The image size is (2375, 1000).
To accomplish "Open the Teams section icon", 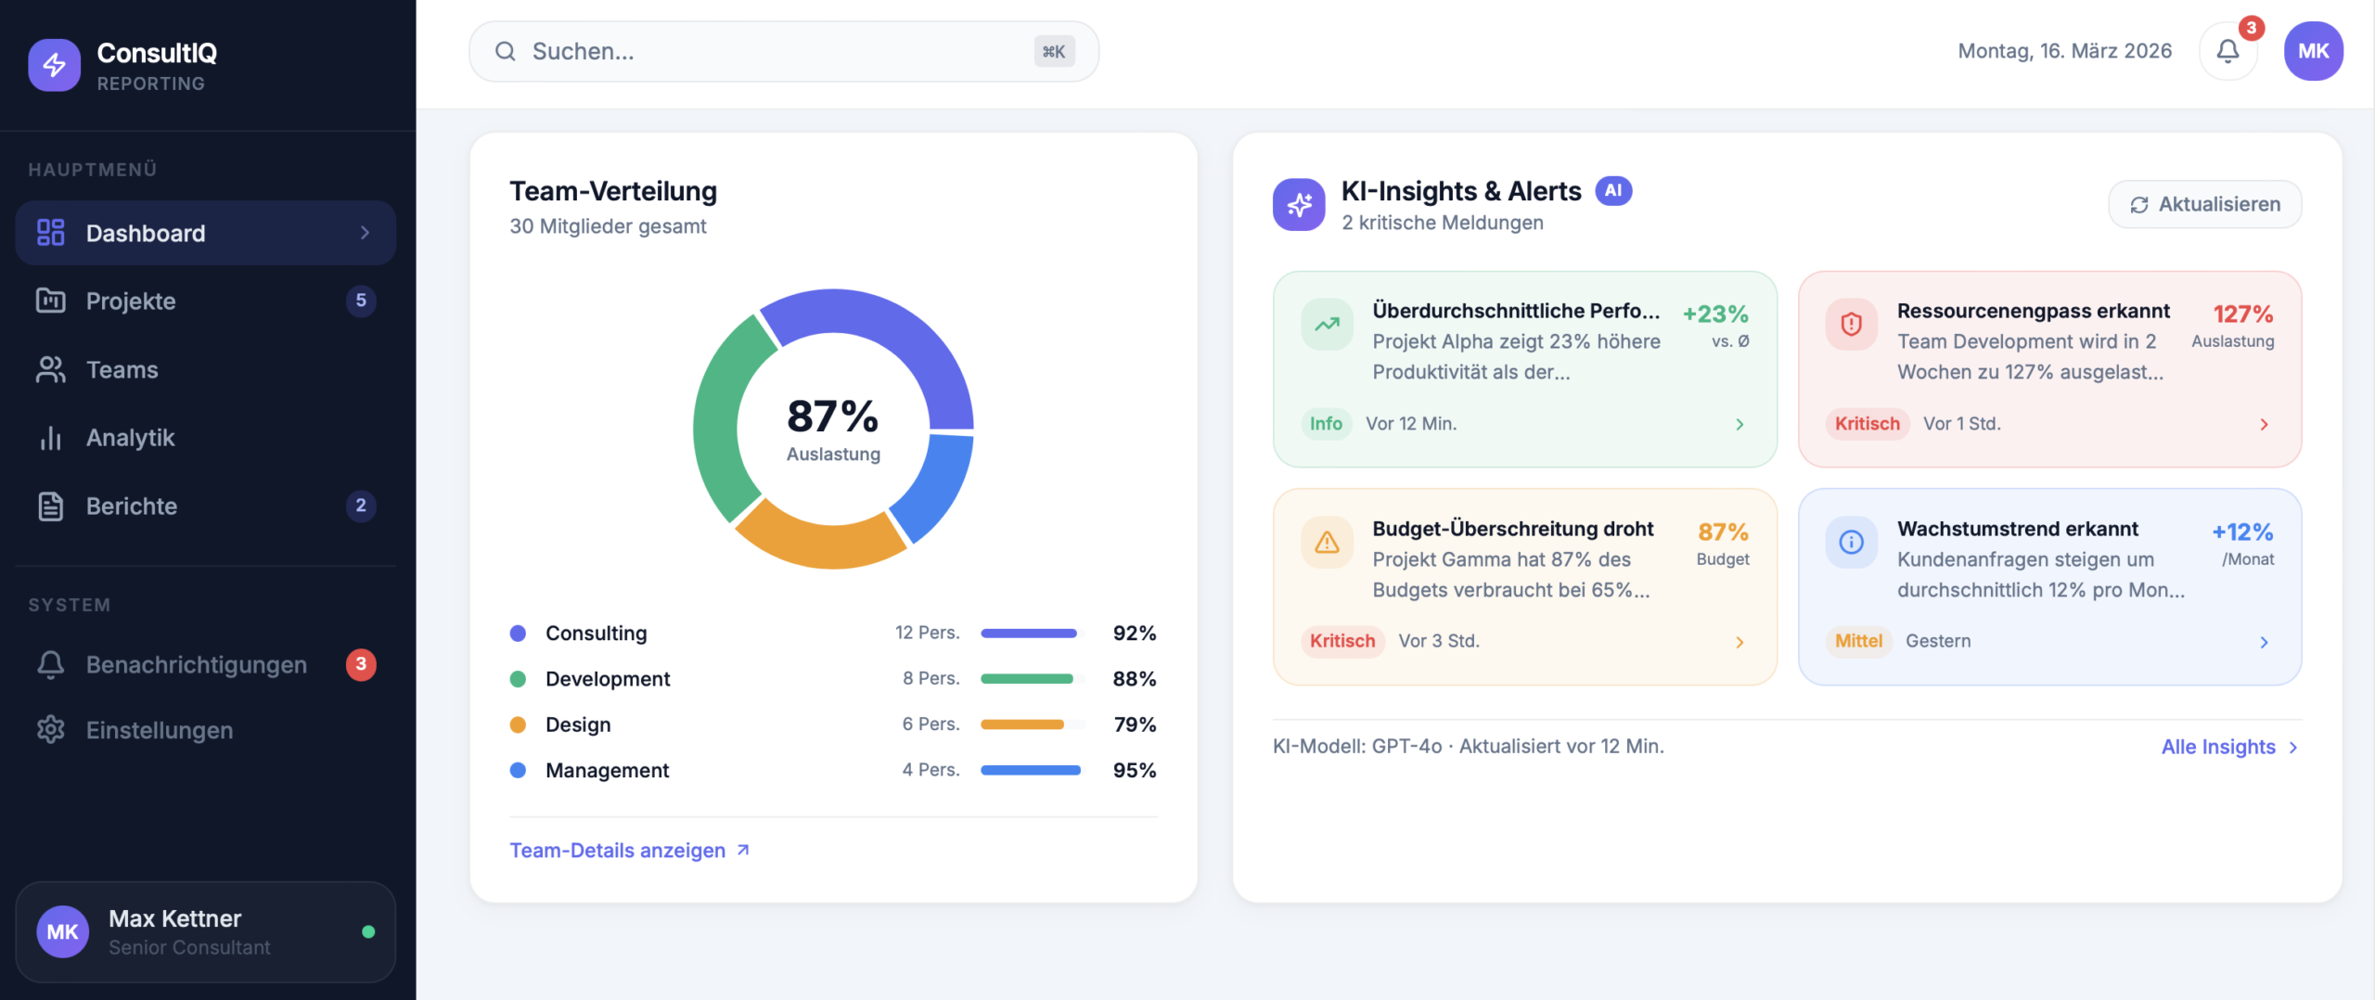I will (x=50, y=369).
